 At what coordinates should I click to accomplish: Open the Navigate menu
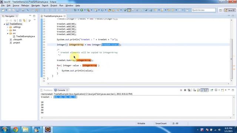36,6
